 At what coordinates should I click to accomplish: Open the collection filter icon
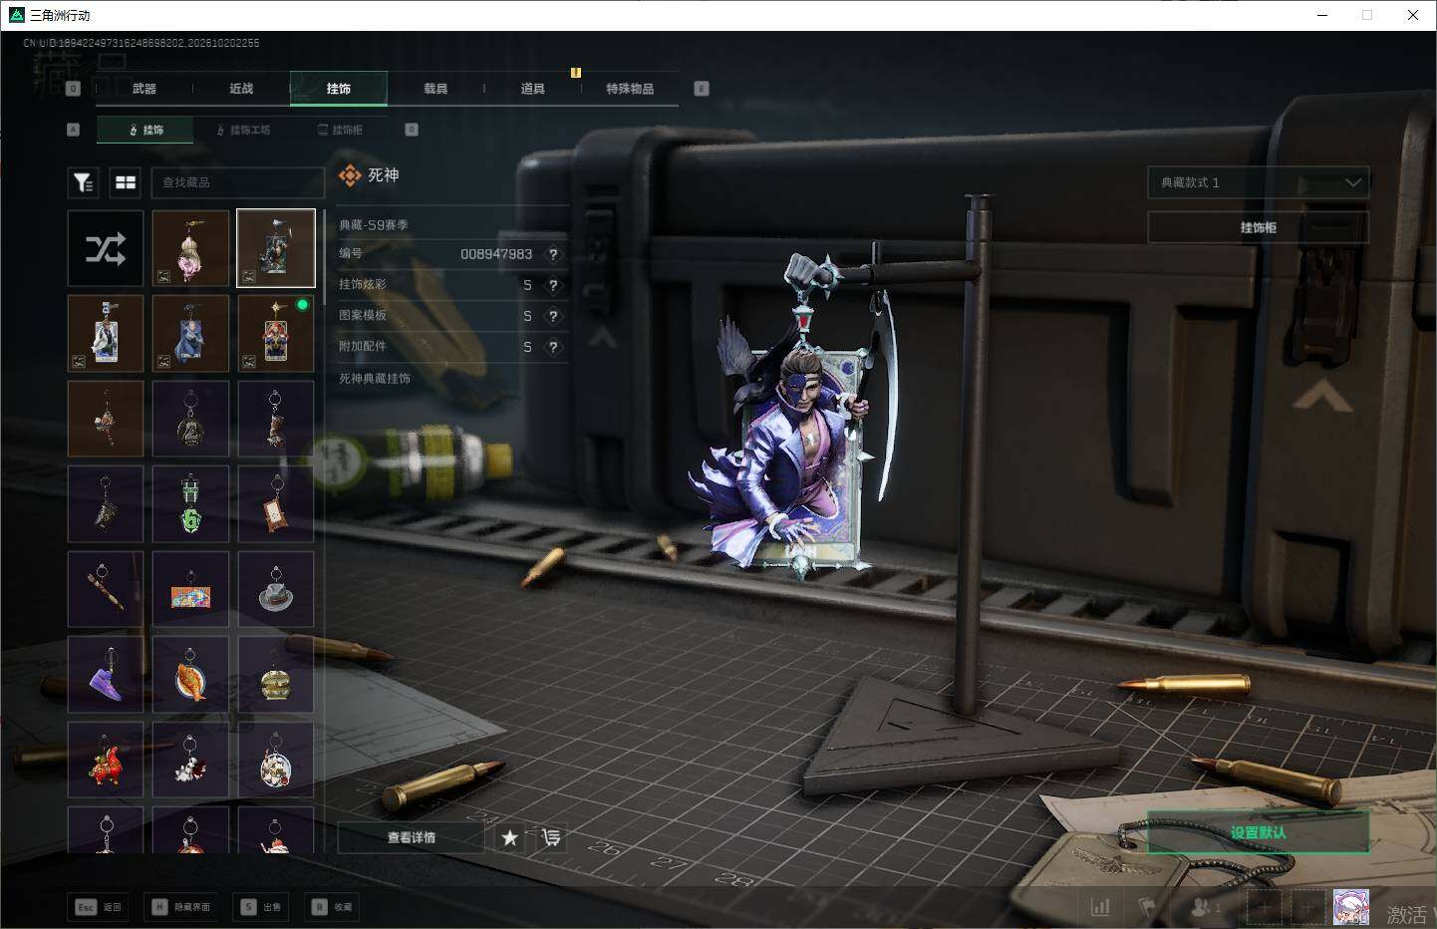point(84,182)
